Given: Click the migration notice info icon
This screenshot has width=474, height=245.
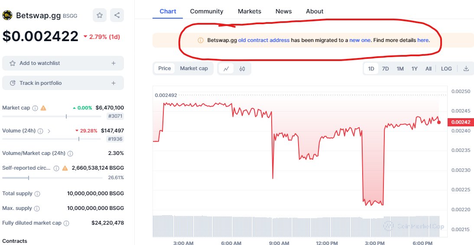Looking at the screenshot, I should [201, 40].
